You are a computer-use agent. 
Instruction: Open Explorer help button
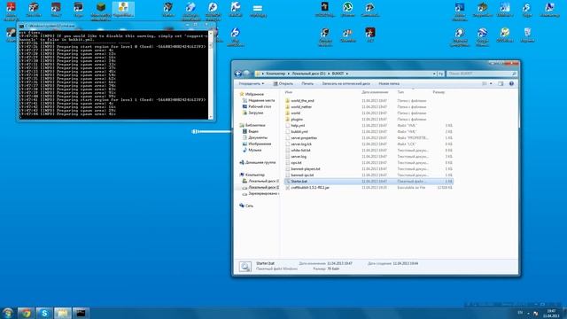[511, 83]
